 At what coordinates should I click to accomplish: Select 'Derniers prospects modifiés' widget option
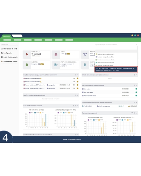tap(116, 57)
